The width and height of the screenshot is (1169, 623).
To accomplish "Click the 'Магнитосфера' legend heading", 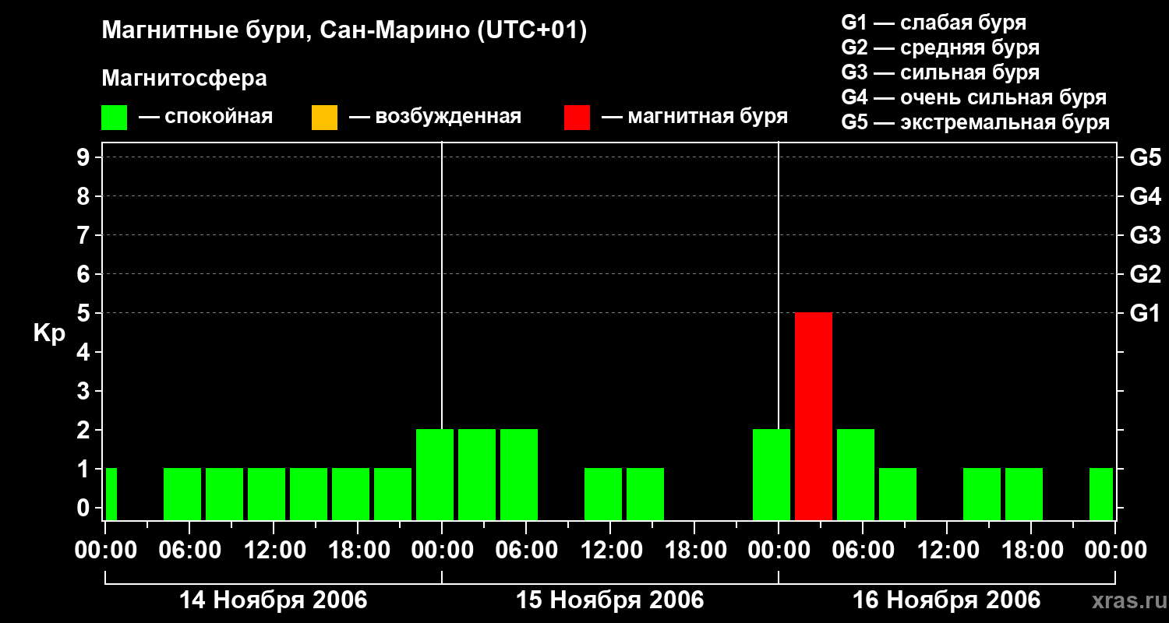I will click(x=184, y=79).
